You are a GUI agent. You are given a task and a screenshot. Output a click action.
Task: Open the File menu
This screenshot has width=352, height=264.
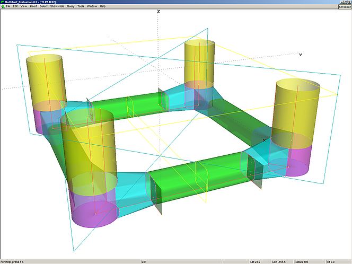pos(8,6)
